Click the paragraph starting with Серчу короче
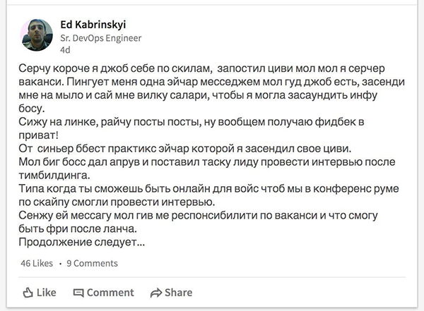This screenshot has height=311, width=424. coord(212,88)
